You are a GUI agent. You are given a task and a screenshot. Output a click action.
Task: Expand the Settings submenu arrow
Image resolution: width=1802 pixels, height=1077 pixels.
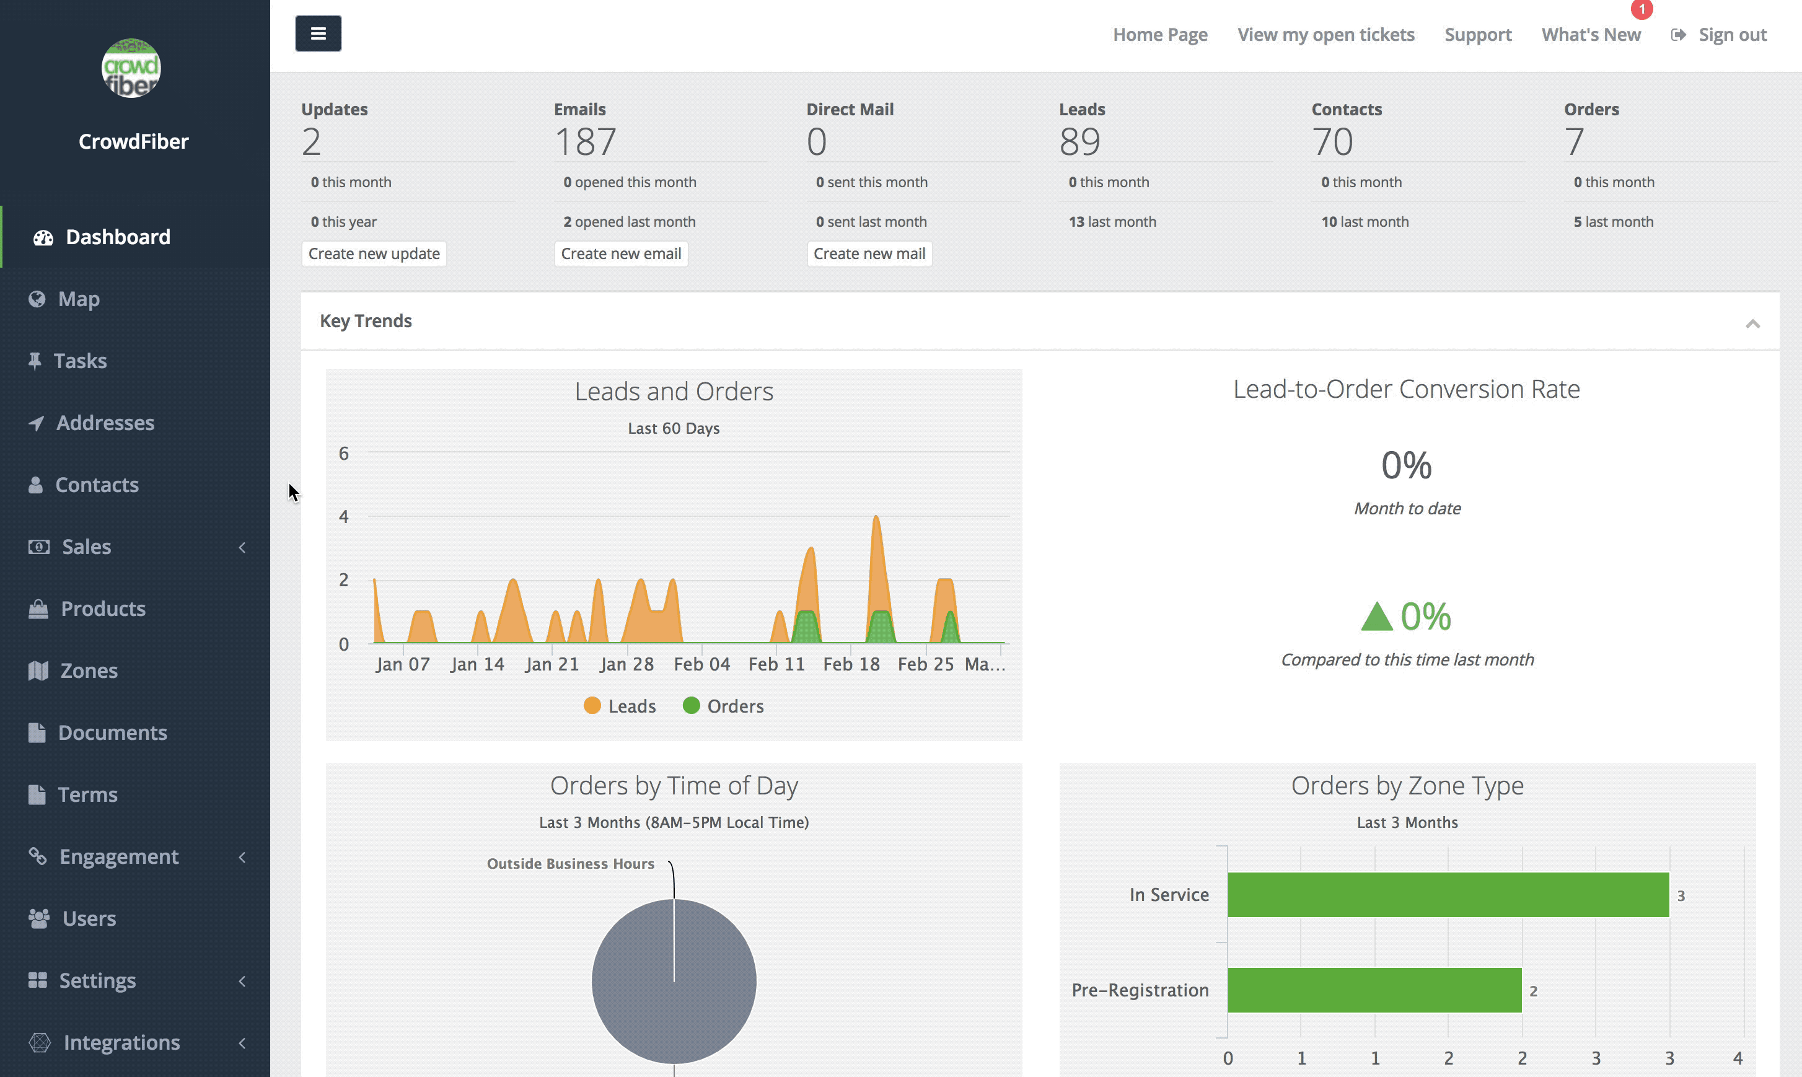(242, 981)
